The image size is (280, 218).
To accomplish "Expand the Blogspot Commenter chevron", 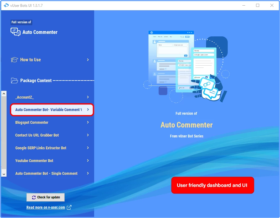I will [88, 122].
